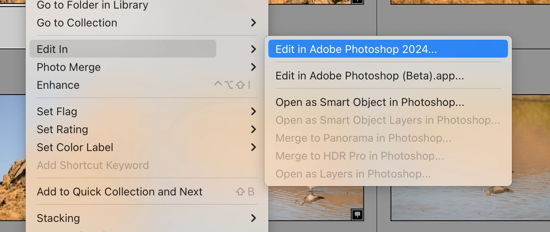Expand the Set Flag submenu arrow

[x=253, y=112]
